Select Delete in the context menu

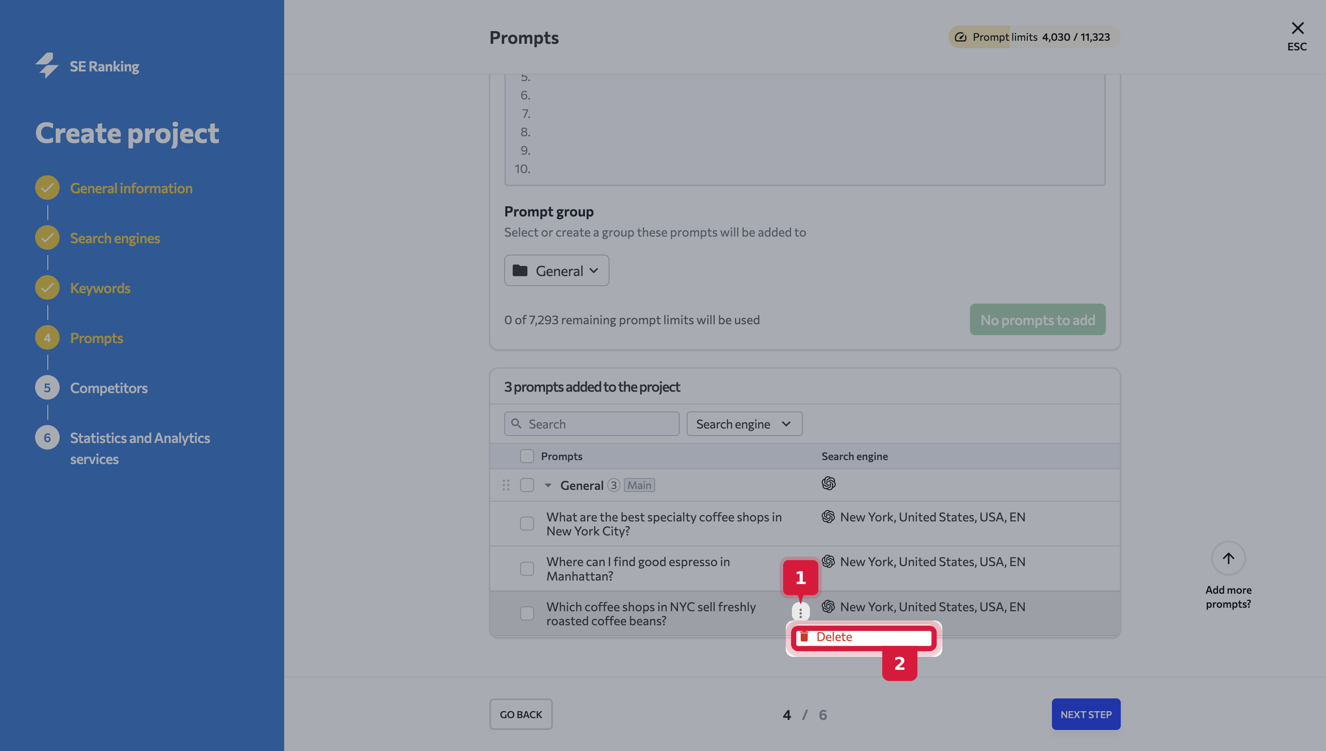click(863, 637)
